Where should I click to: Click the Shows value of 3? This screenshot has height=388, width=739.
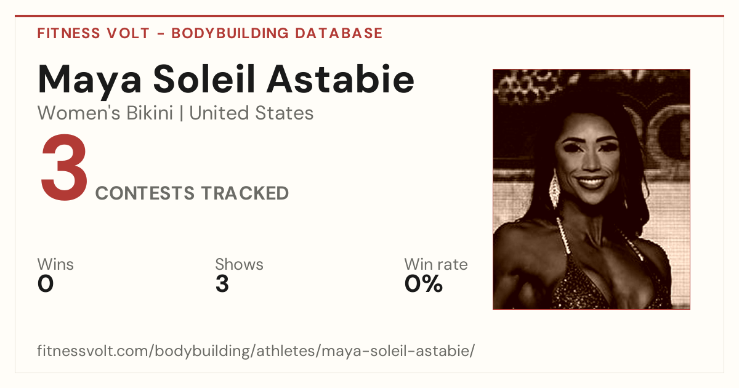tap(222, 284)
